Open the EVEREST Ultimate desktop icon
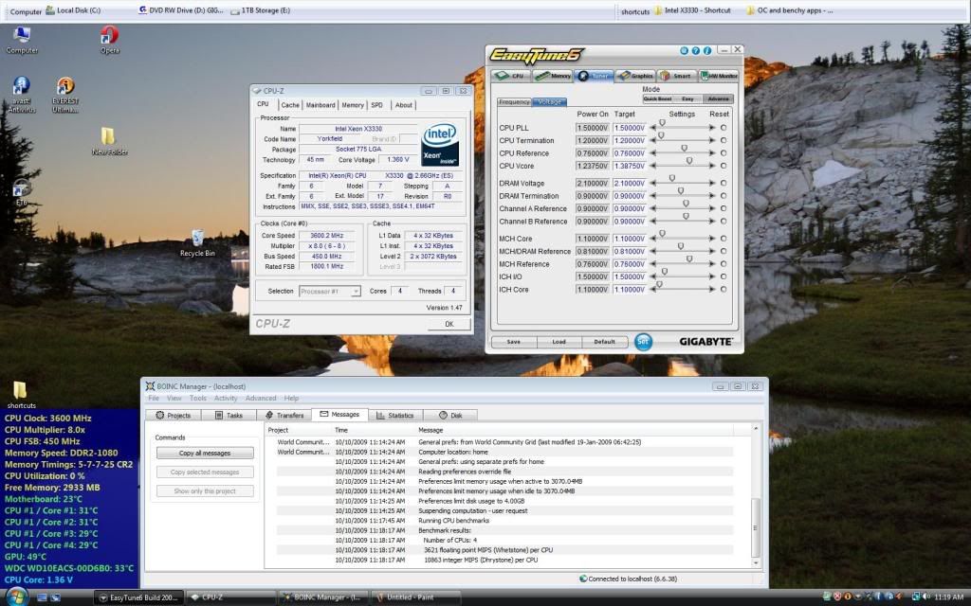 65,95
